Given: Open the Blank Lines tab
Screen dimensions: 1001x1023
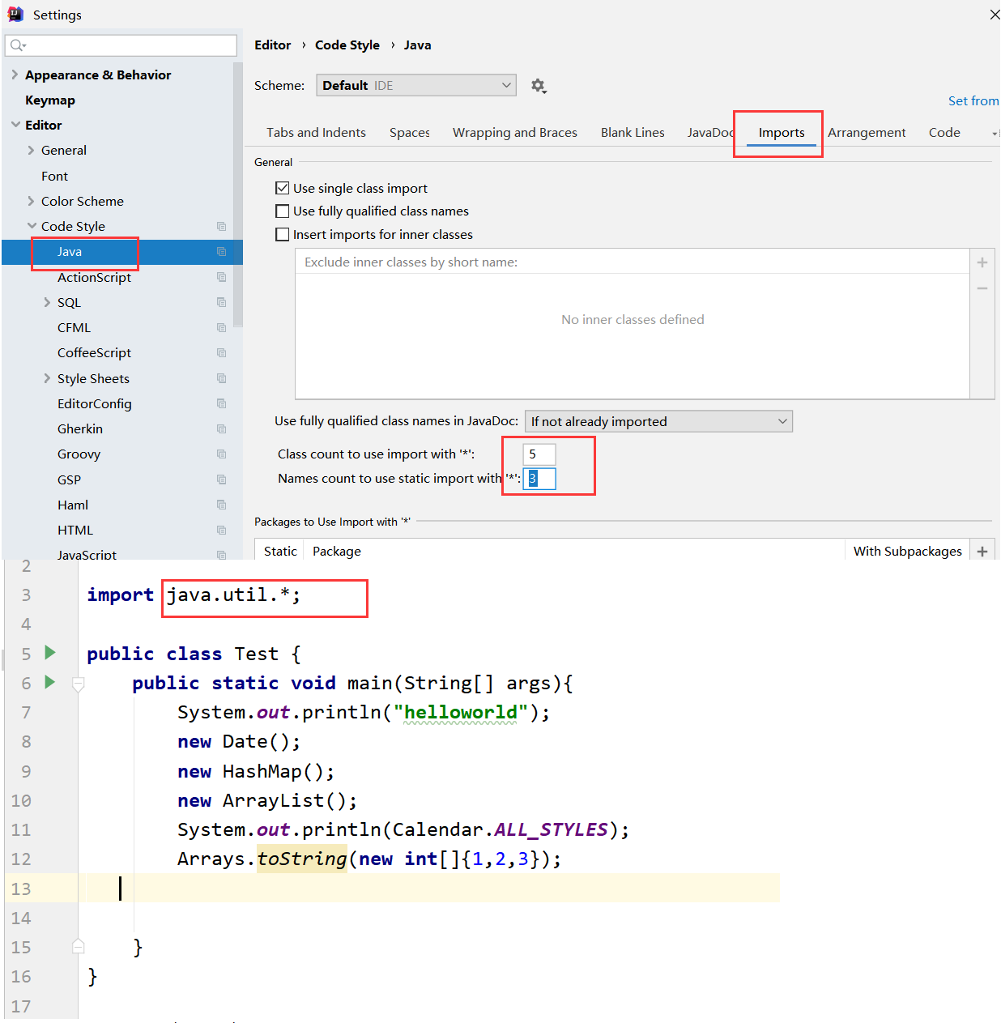Looking at the screenshot, I should (x=633, y=133).
